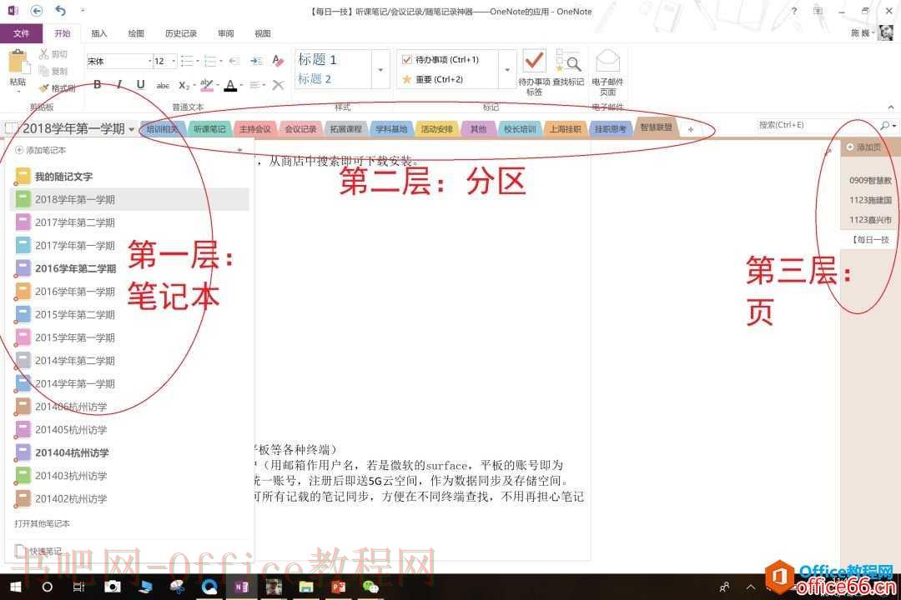Clear all formatting with eraser icon
The width and height of the screenshot is (901, 600).
(x=278, y=60)
